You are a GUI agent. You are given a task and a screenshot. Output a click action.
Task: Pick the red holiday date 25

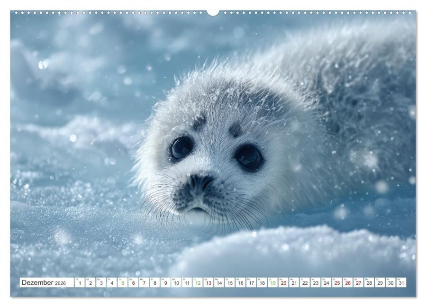(337, 282)
